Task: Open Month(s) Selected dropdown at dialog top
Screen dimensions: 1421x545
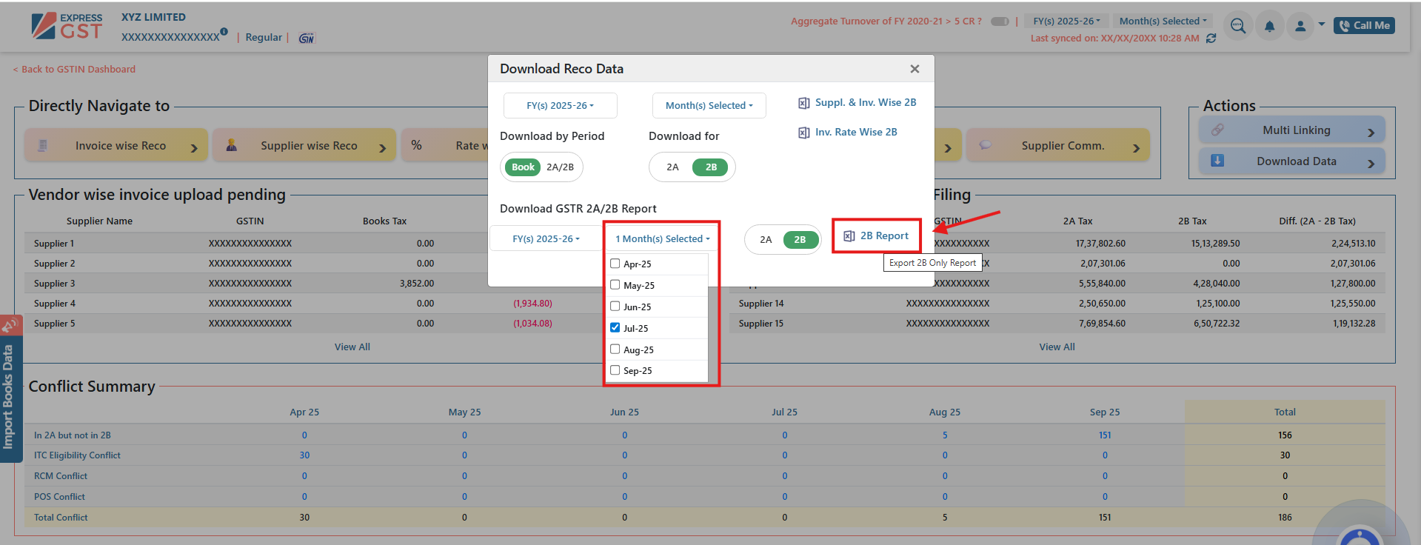Action: click(x=709, y=105)
